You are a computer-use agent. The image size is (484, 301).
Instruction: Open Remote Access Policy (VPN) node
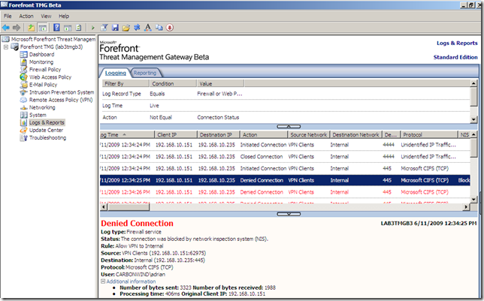click(61, 100)
